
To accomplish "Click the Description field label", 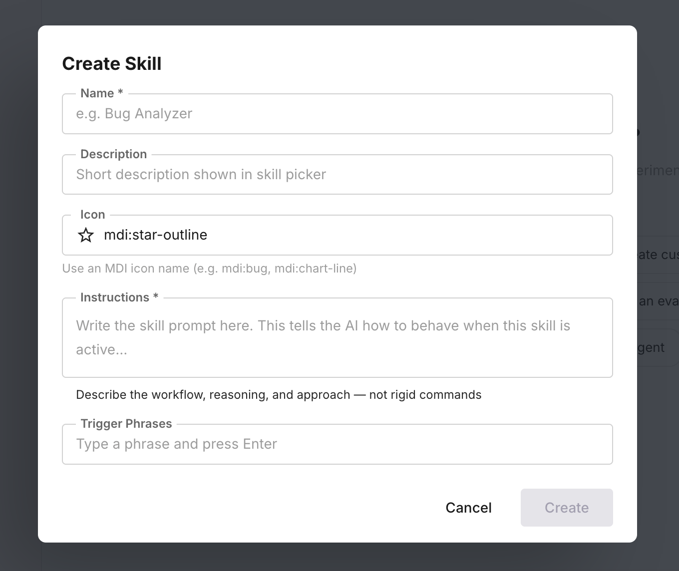I will [x=113, y=154].
